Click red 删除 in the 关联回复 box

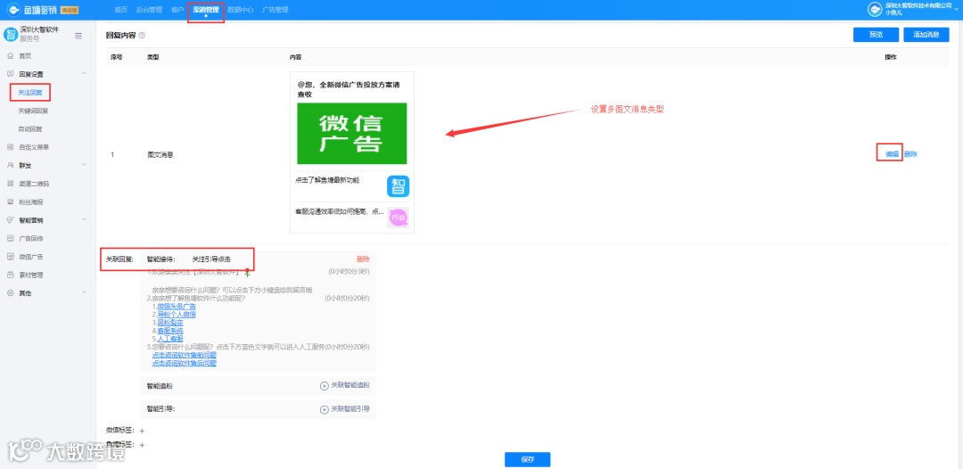tap(363, 259)
